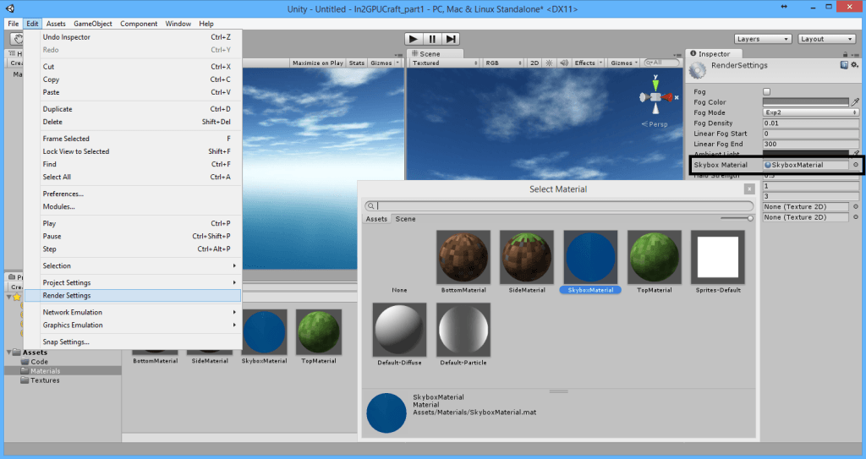Open the Fog Mode dropdown
Image resolution: width=866 pixels, height=459 pixels.
tap(805, 112)
